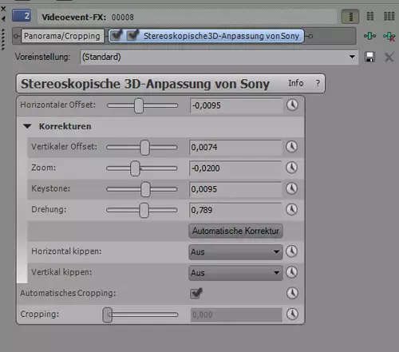Click the Videoevent-FX: 00008 title text
The height and width of the screenshot is (352, 399).
pyautogui.click(x=88, y=18)
